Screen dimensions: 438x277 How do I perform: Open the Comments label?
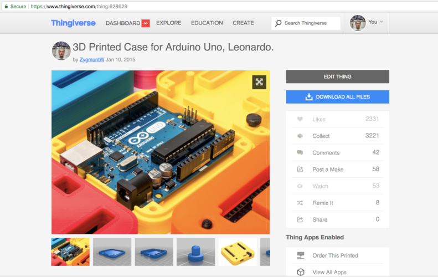(x=326, y=153)
